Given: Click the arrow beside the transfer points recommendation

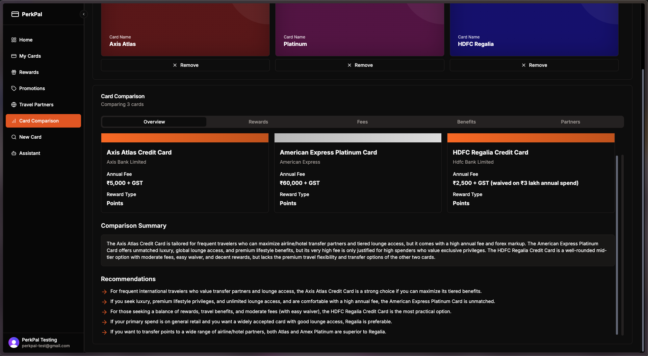Looking at the screenshot, I should click(104, 332).
